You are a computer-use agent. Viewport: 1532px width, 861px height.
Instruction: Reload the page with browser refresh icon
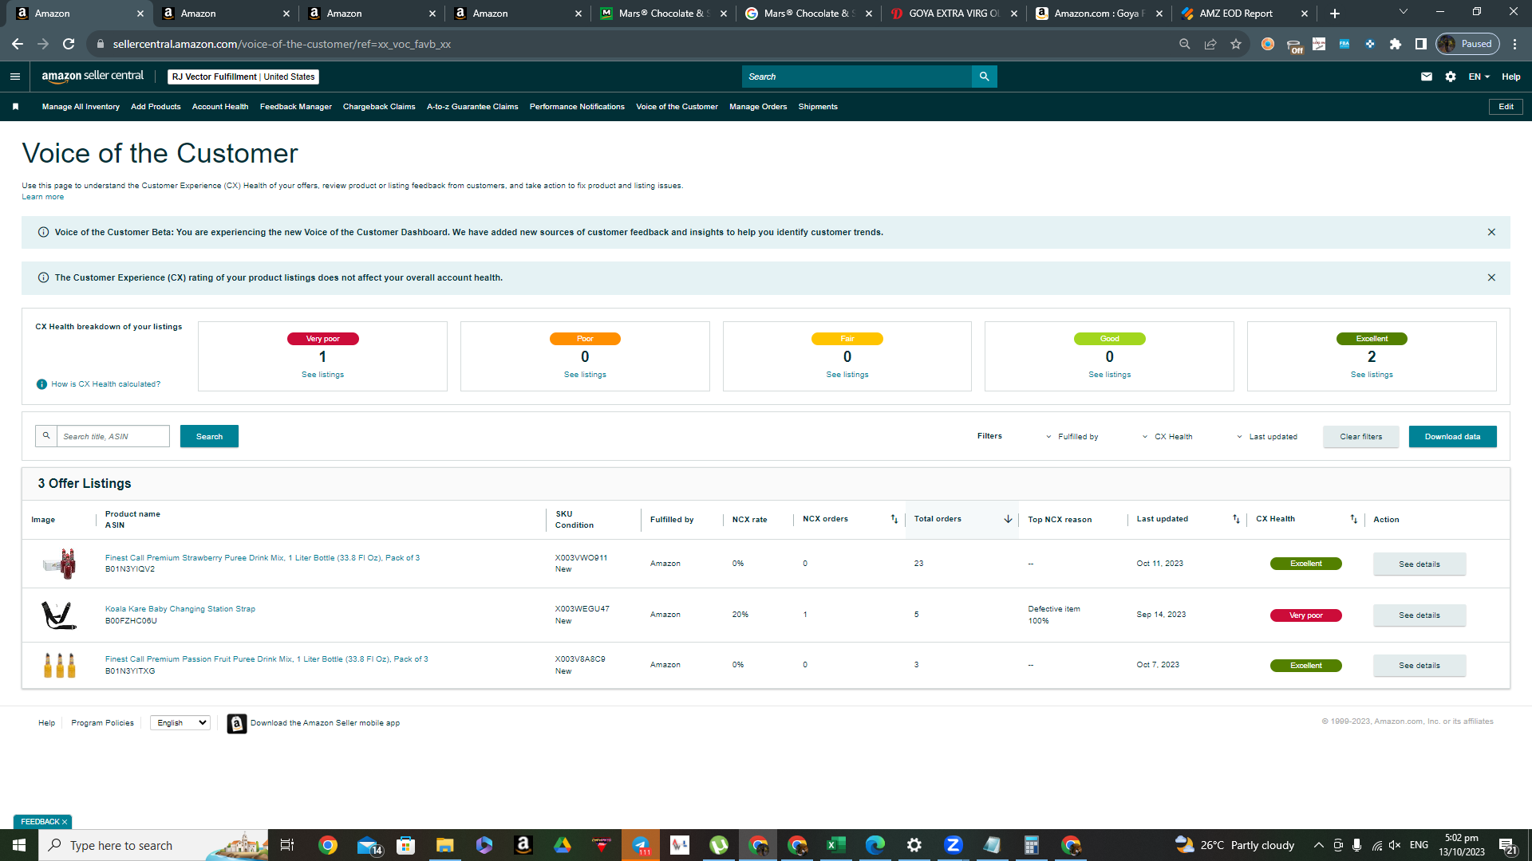(69, 44)
